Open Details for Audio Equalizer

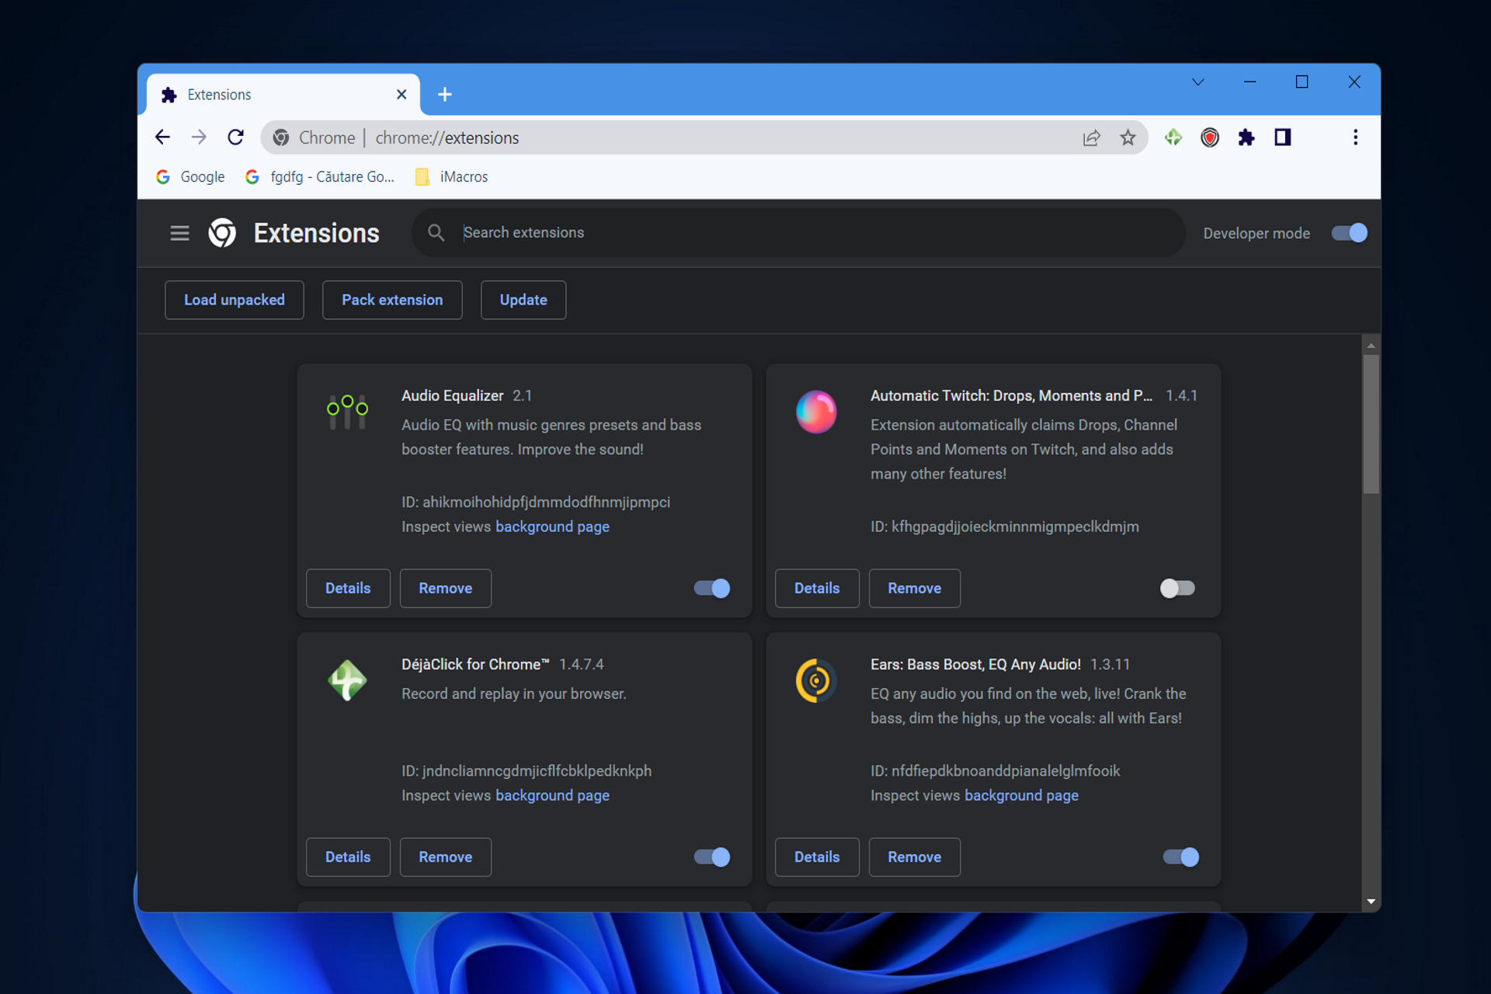[348, 589]
